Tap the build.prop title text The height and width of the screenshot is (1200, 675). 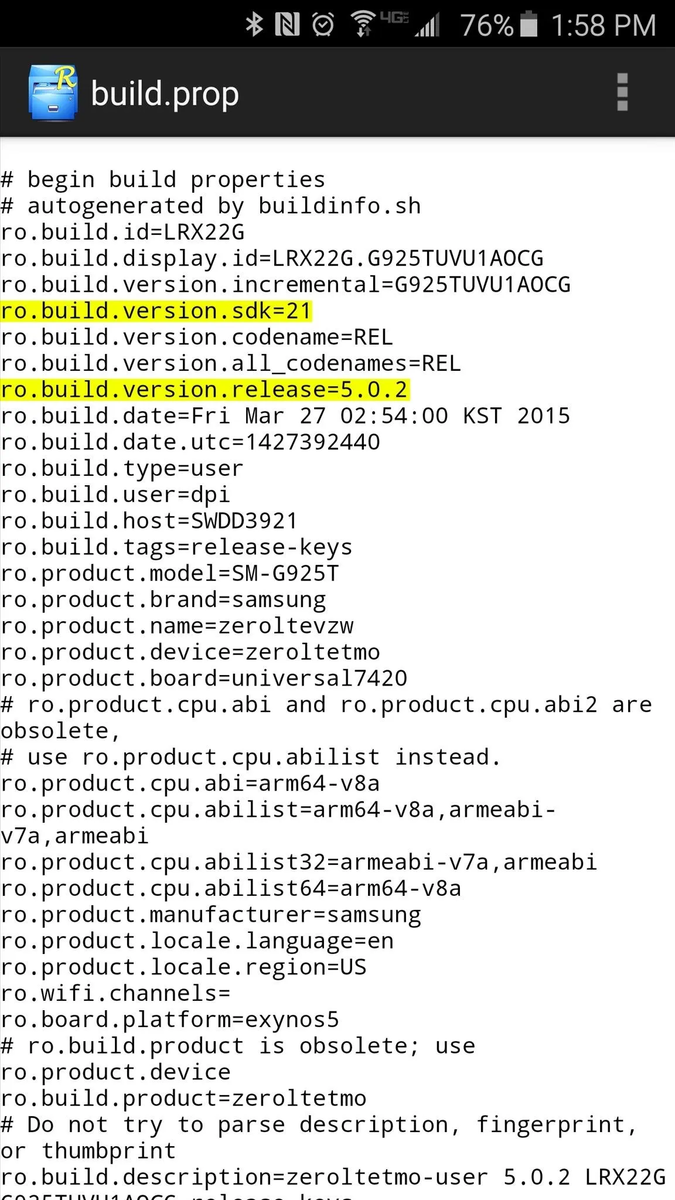pyautogui.click(x=165, y=94)
